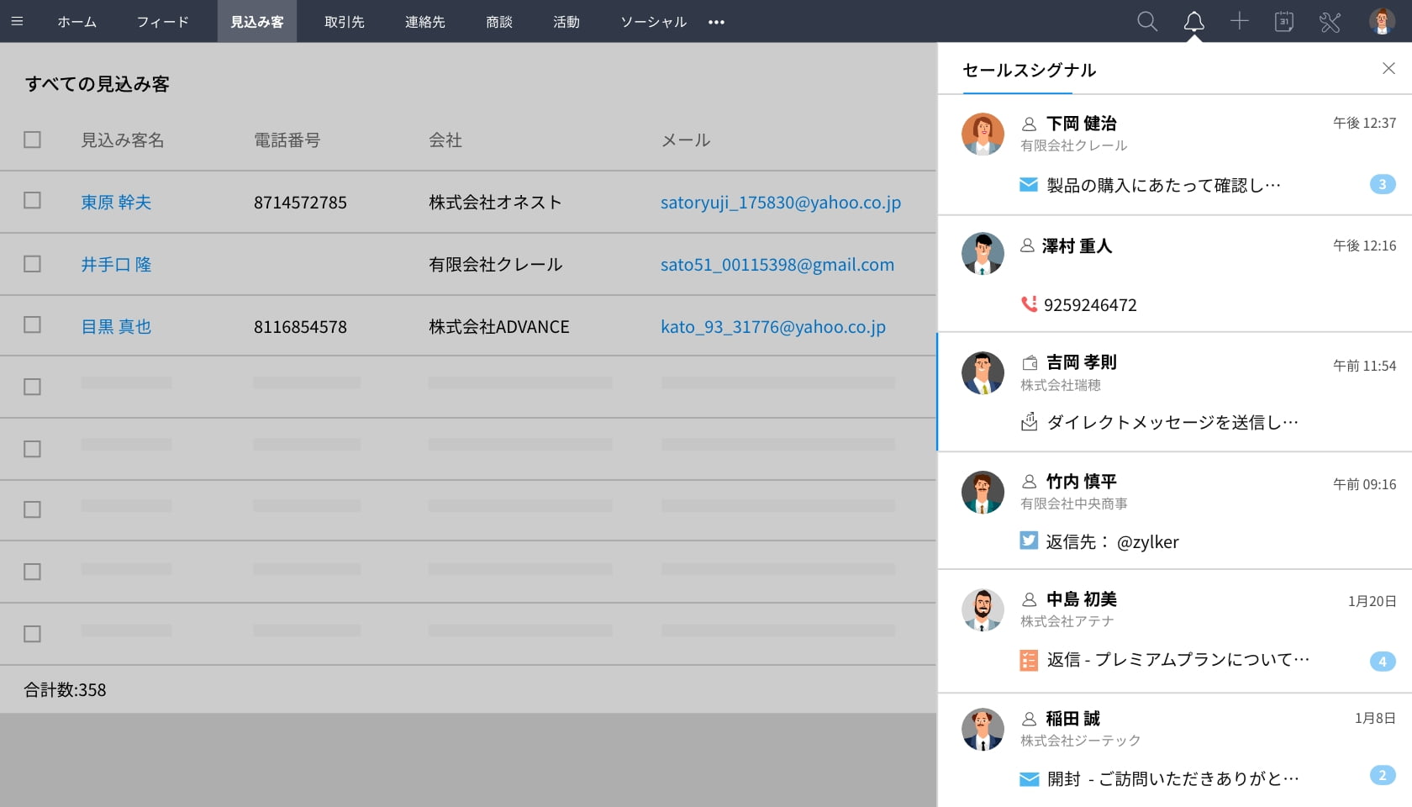Open the user profile avatar menu
The image size is (1412, 807).
pyautogui.click(x=1382, y=22)
